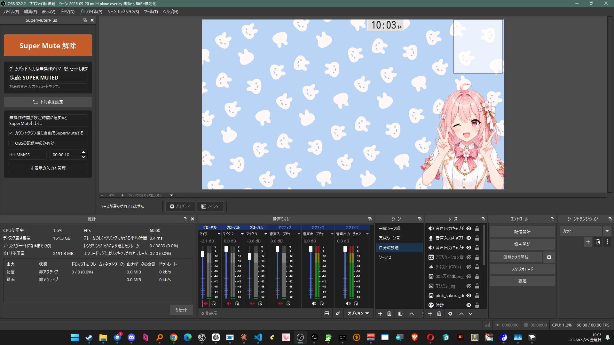Toggle monitoring headphone icon for マイク 2

coord(237,303)
